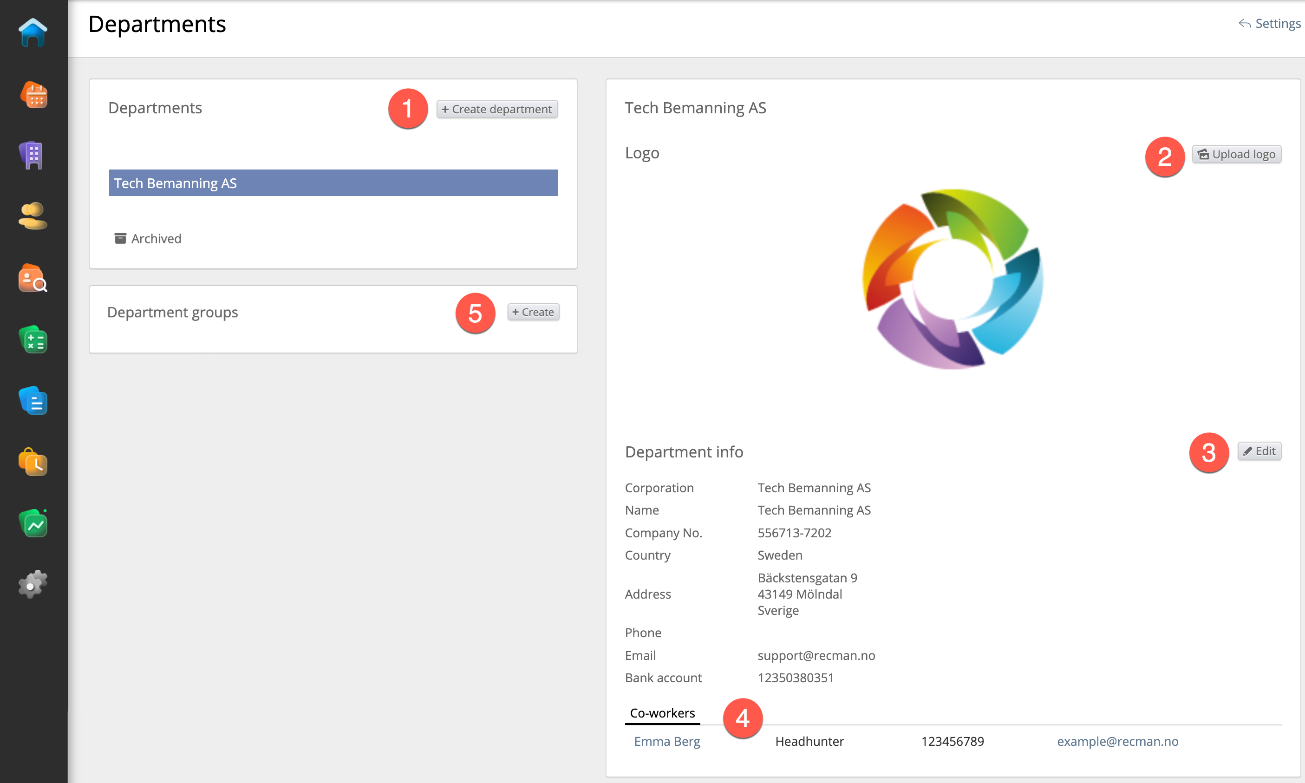Create a new department group

(533, 312)
